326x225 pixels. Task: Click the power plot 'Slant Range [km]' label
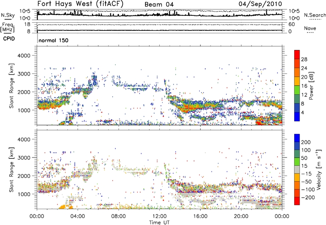[11, 86]
